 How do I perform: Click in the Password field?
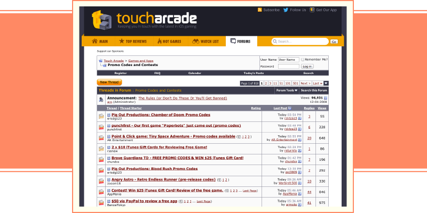[289, 66]
